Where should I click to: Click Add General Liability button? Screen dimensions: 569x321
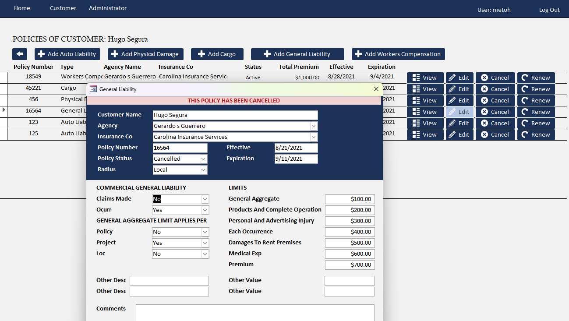pos(297,54)
